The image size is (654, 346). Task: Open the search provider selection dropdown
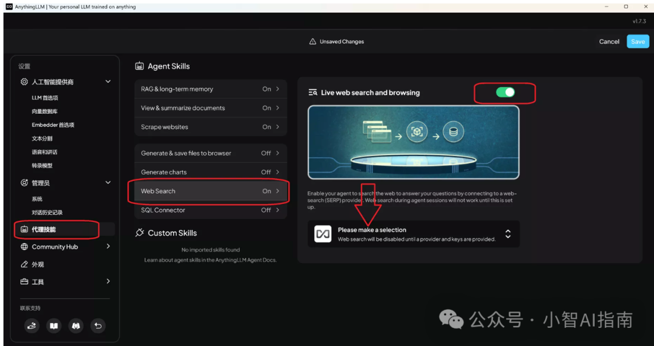pos(414,234)
